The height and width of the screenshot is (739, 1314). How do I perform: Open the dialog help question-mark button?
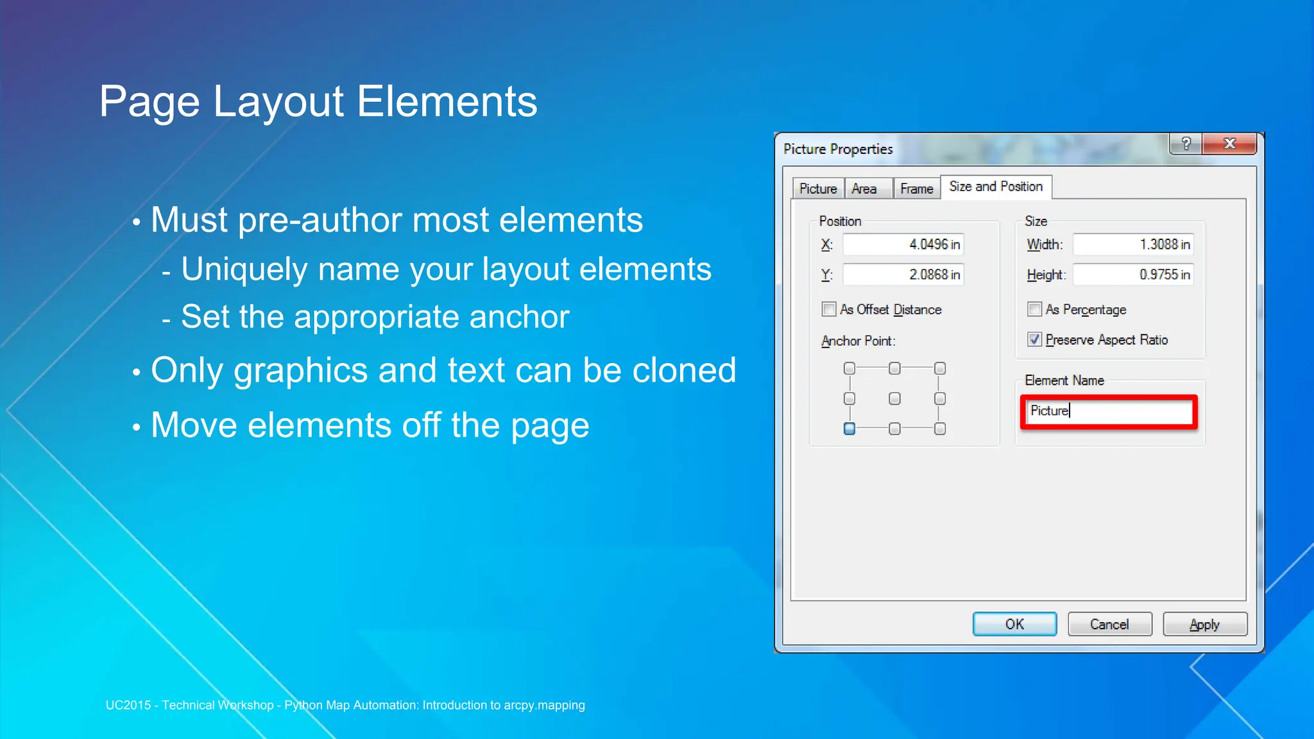(1186, 144)
